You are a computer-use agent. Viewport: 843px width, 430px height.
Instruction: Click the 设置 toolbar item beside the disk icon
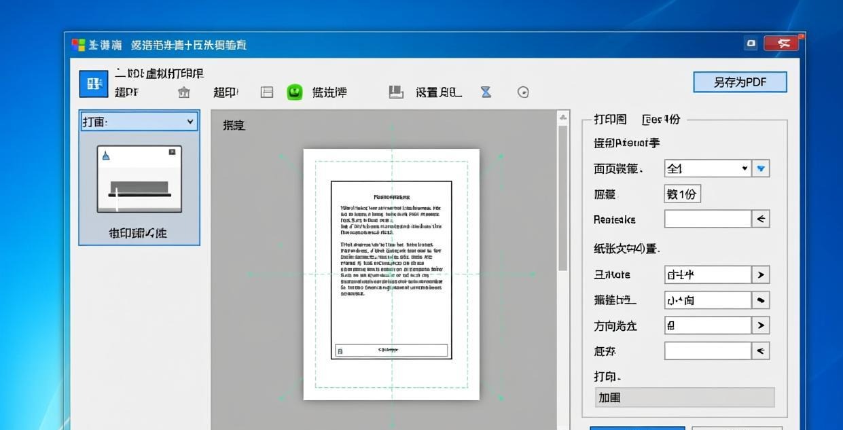point(439,92)
